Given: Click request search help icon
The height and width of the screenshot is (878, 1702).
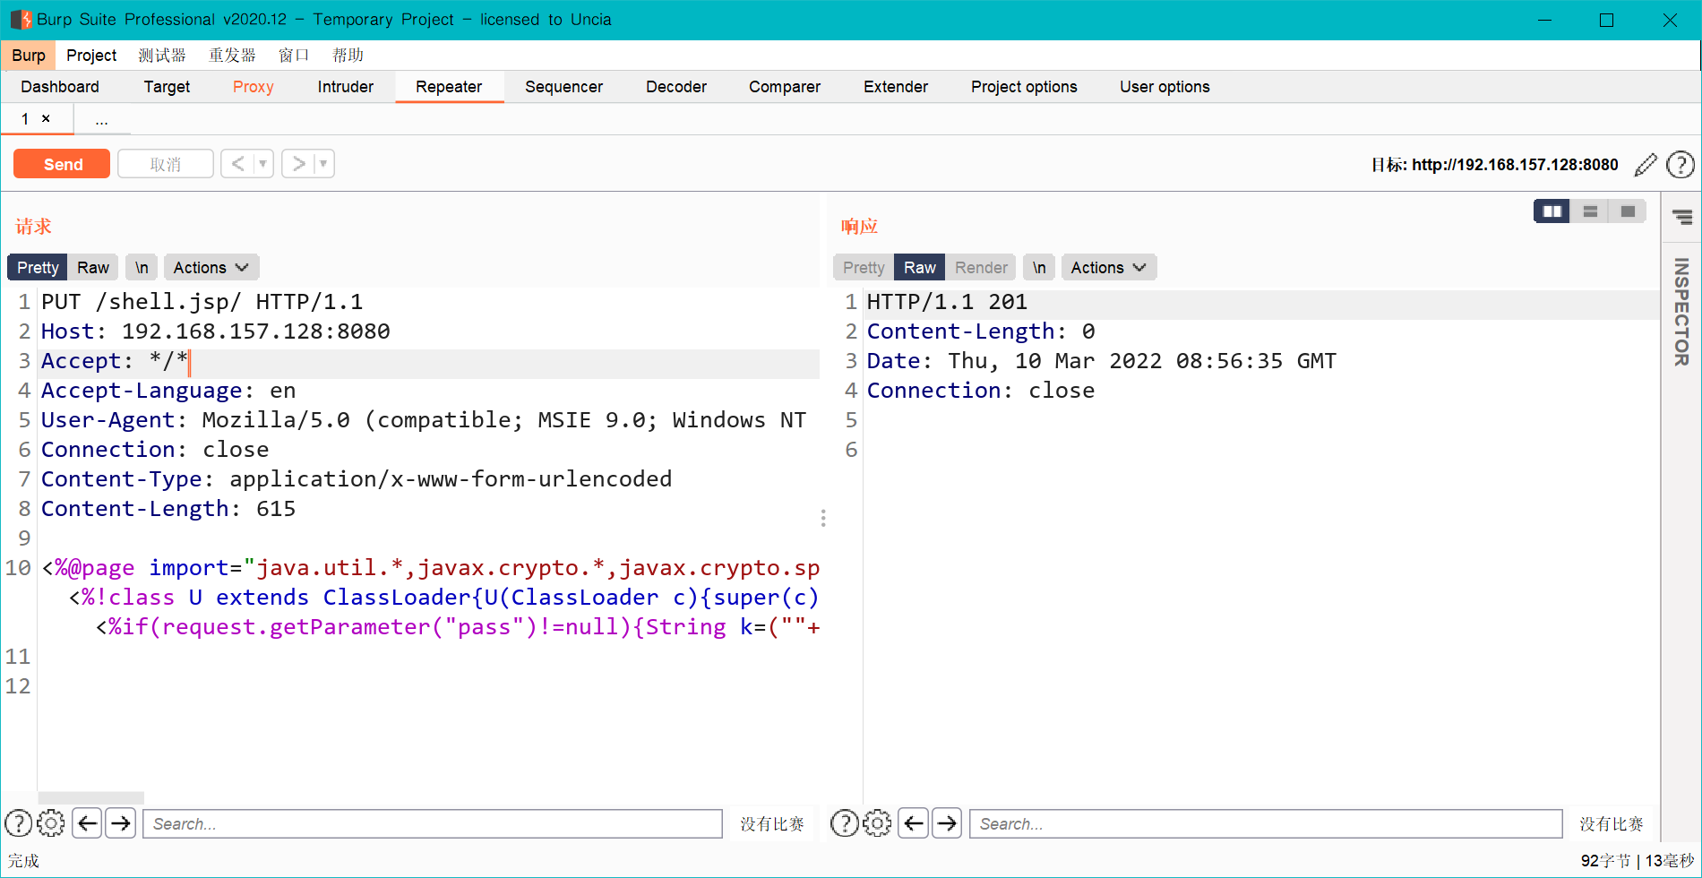Looking at the screenshot, I should 19,823.
